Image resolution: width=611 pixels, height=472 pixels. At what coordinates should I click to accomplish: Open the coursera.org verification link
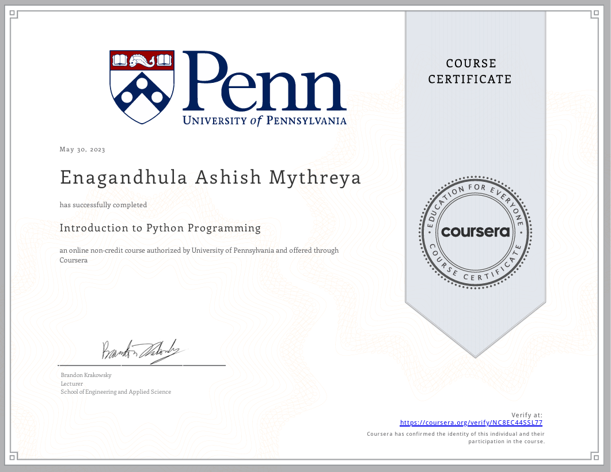coord(470,422)
